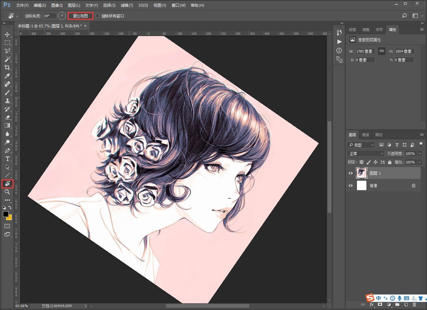Select the Rotate View tool
The image size is (427, 310).
(x=7, y=184)
